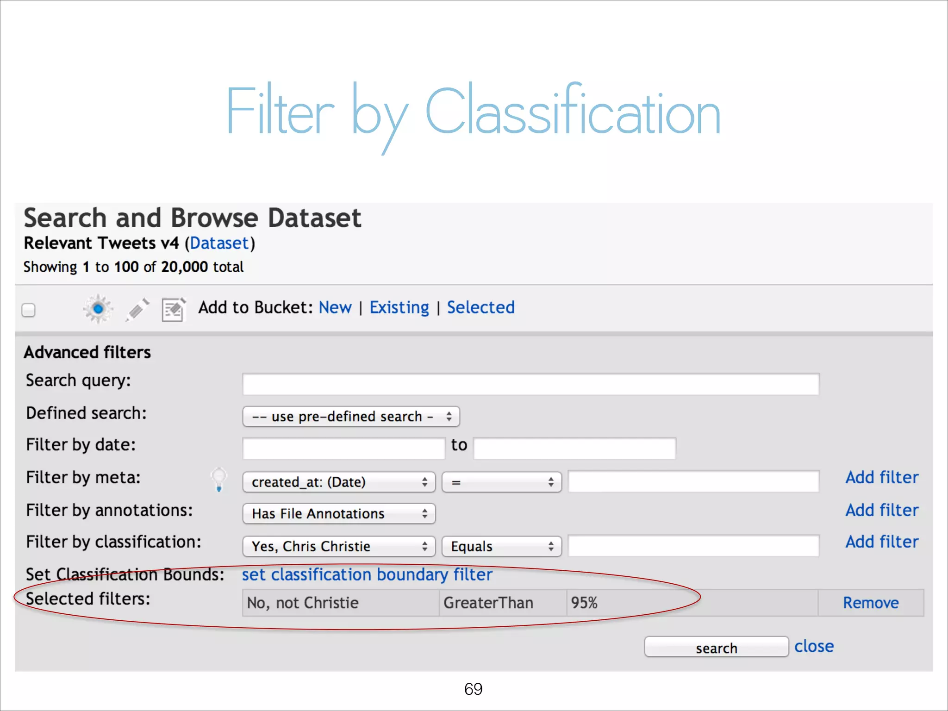Toggle the select-all checkbox

[x=29, y=310]
